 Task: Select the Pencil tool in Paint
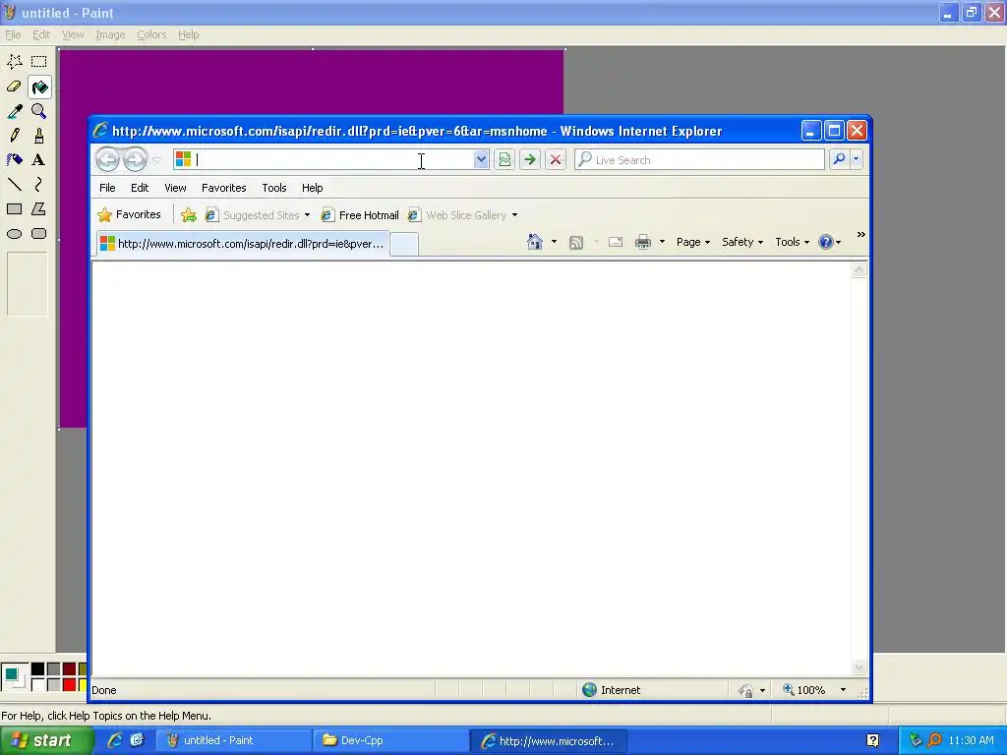pos(15,136)
